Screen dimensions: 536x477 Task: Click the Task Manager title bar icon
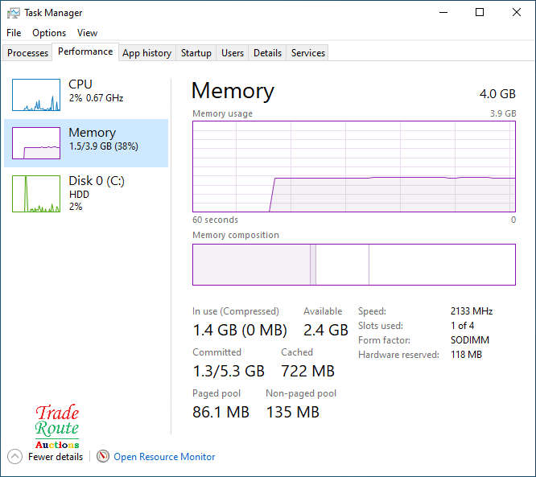click(x=14, y=13)
